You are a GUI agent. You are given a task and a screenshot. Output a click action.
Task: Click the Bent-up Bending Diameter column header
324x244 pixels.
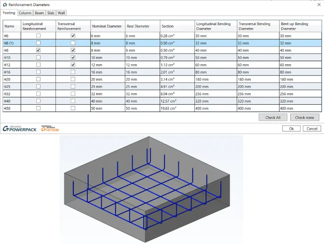(x=300, y=26)
